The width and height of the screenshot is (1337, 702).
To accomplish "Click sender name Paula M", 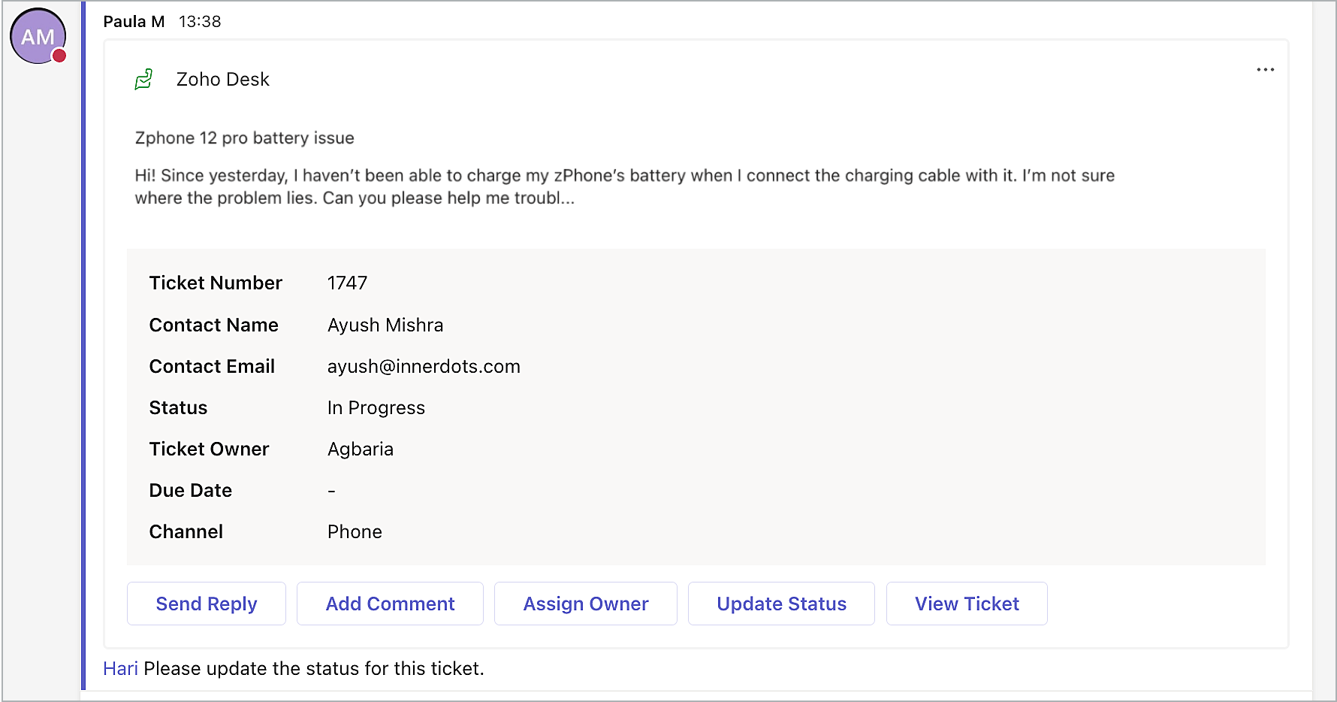I will pos(134,22).
